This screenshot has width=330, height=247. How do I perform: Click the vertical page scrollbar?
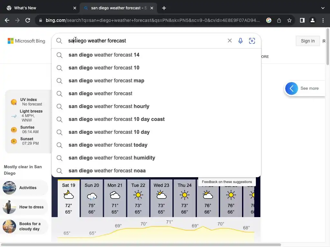point(328,47)
